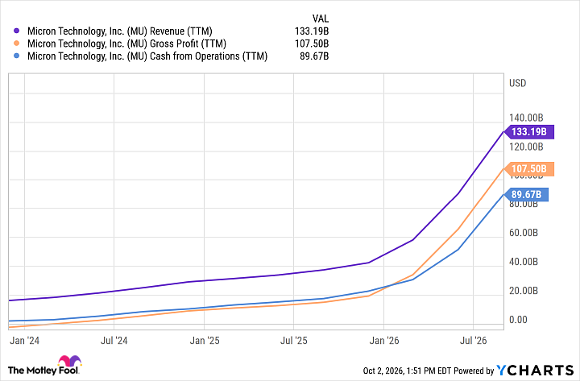Click the 133.19B value in legend table
This screenshot has width=580, height=381.
coord(312,31)
